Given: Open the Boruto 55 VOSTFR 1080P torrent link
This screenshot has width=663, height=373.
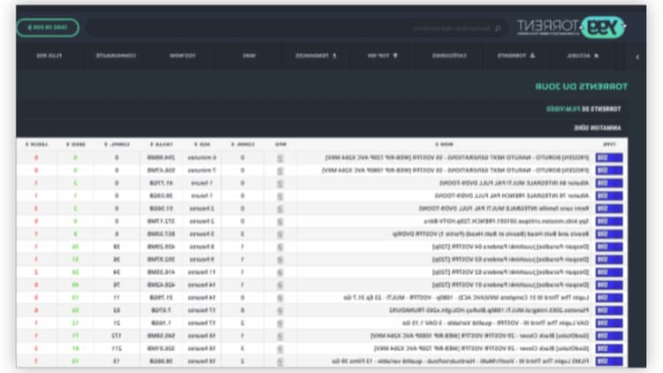Looking at the screenshot, I should coord(455,170).
